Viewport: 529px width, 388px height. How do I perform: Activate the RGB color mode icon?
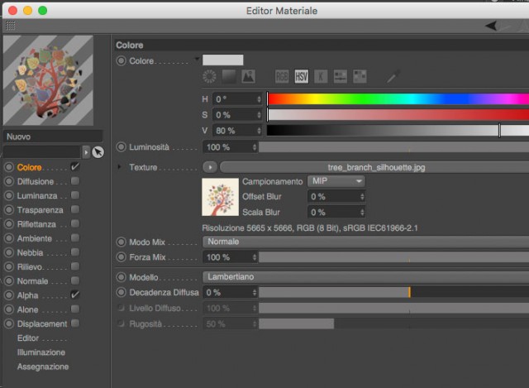(x=282, y=77)
